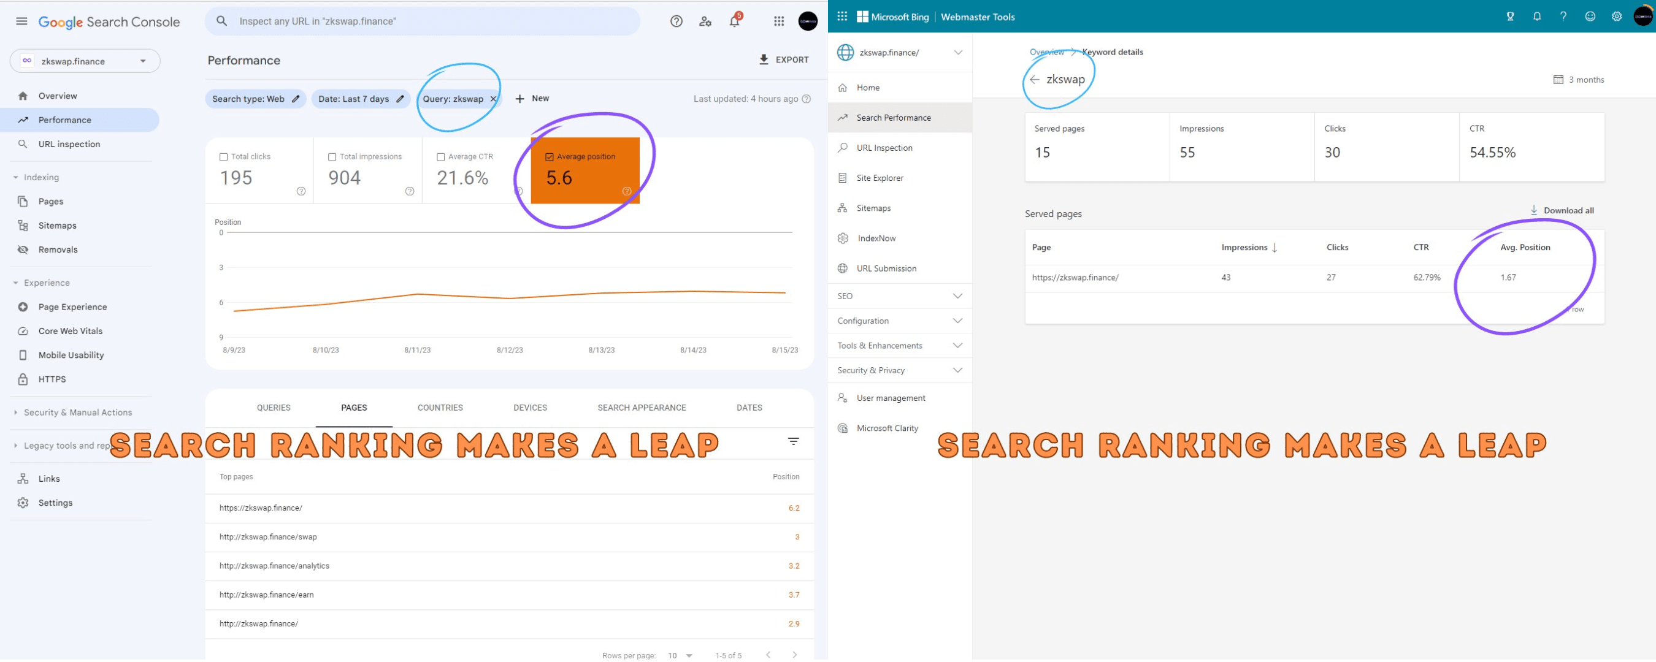The width and height of the screenshot is (1656, 662).
Task: Click the back arrow beside zkswap keyword
Action: (x=1034, y=80)
